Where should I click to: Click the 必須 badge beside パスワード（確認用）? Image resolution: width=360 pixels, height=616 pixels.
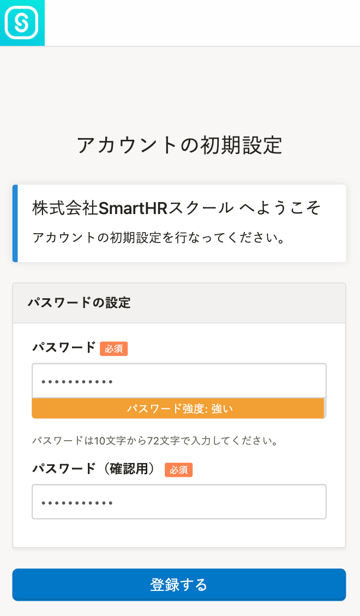tap(178, 470)
